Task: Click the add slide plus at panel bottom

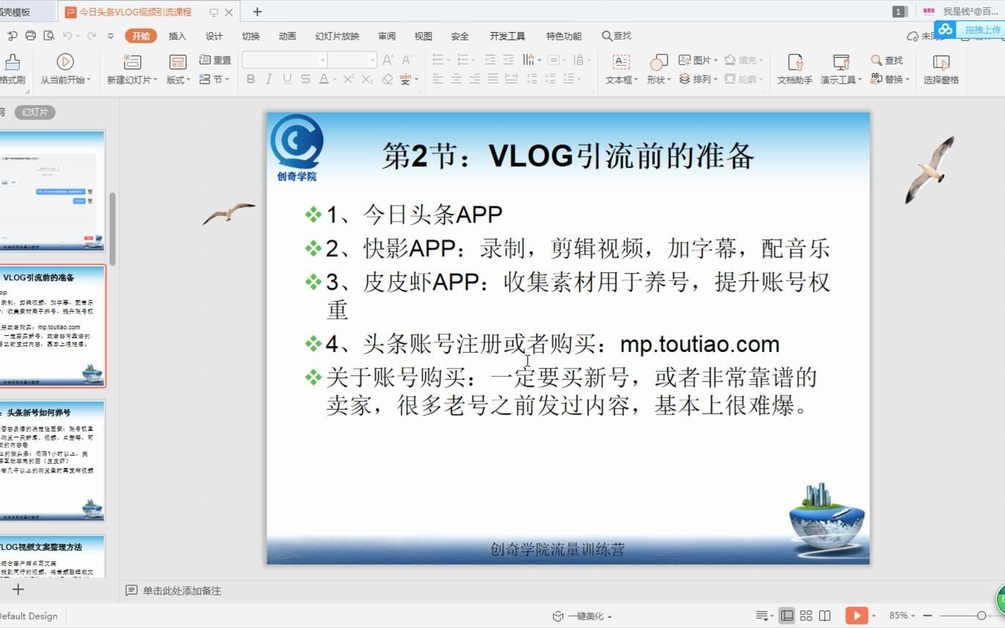Action: (x=18, y=589)
